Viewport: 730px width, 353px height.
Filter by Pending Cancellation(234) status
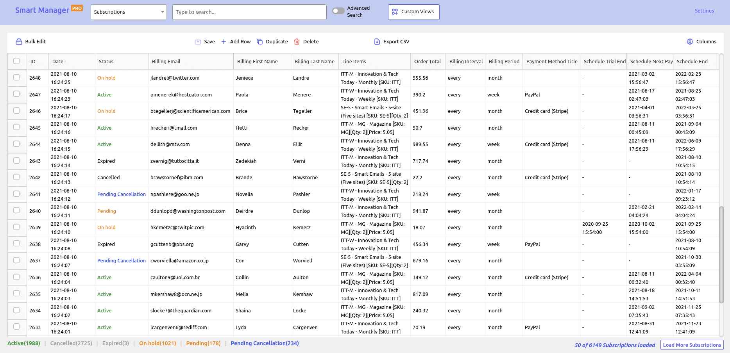point(265,343)
